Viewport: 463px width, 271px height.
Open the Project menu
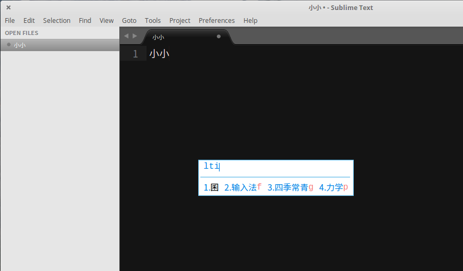[x=180, y=20]
